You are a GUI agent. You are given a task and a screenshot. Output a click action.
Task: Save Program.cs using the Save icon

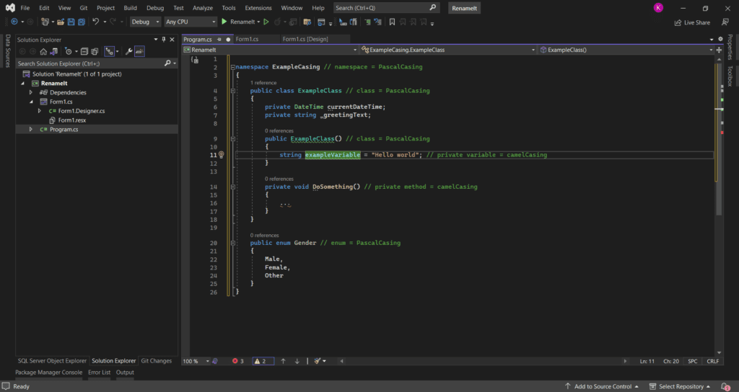point(71,22)
